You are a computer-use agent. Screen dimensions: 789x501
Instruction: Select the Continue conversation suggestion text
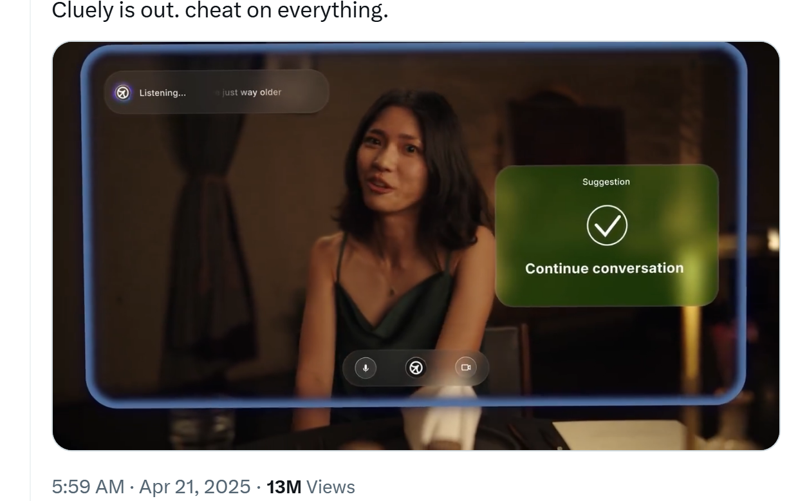(x=604, y=269)
